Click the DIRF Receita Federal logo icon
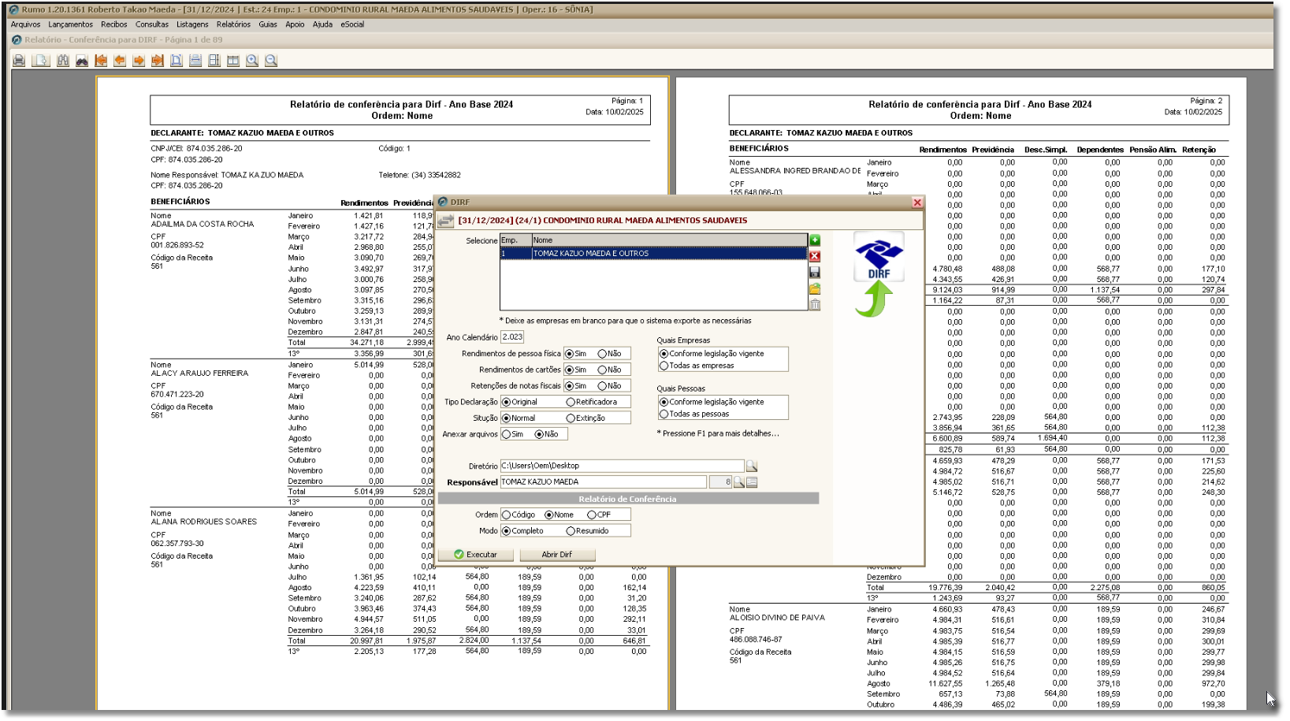The image size is (1290, 721). point(879,258)
